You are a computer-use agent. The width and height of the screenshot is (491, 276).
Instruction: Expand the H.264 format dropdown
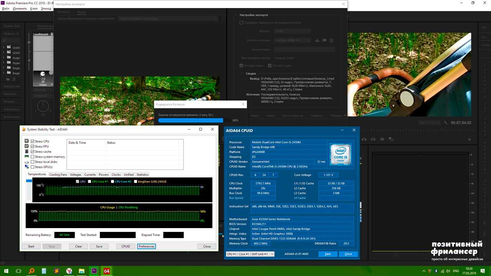292,31
